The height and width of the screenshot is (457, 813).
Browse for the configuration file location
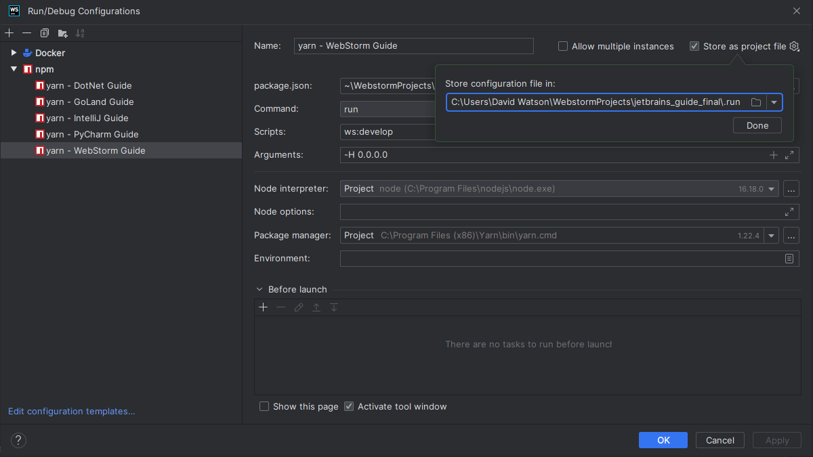(756, 102)
